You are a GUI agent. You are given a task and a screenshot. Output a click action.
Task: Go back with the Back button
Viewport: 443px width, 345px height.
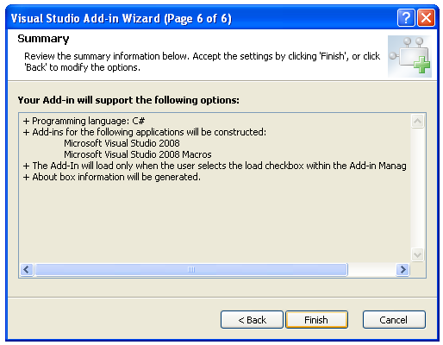point(252,319)
